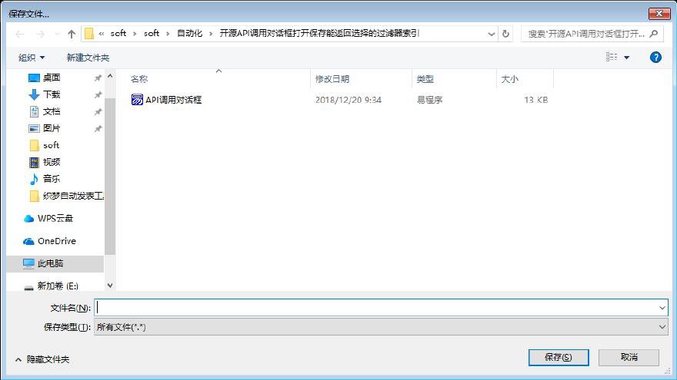677x380 pixels.
Task: Create folder via 新建文件夹
Action: (88, 58)
